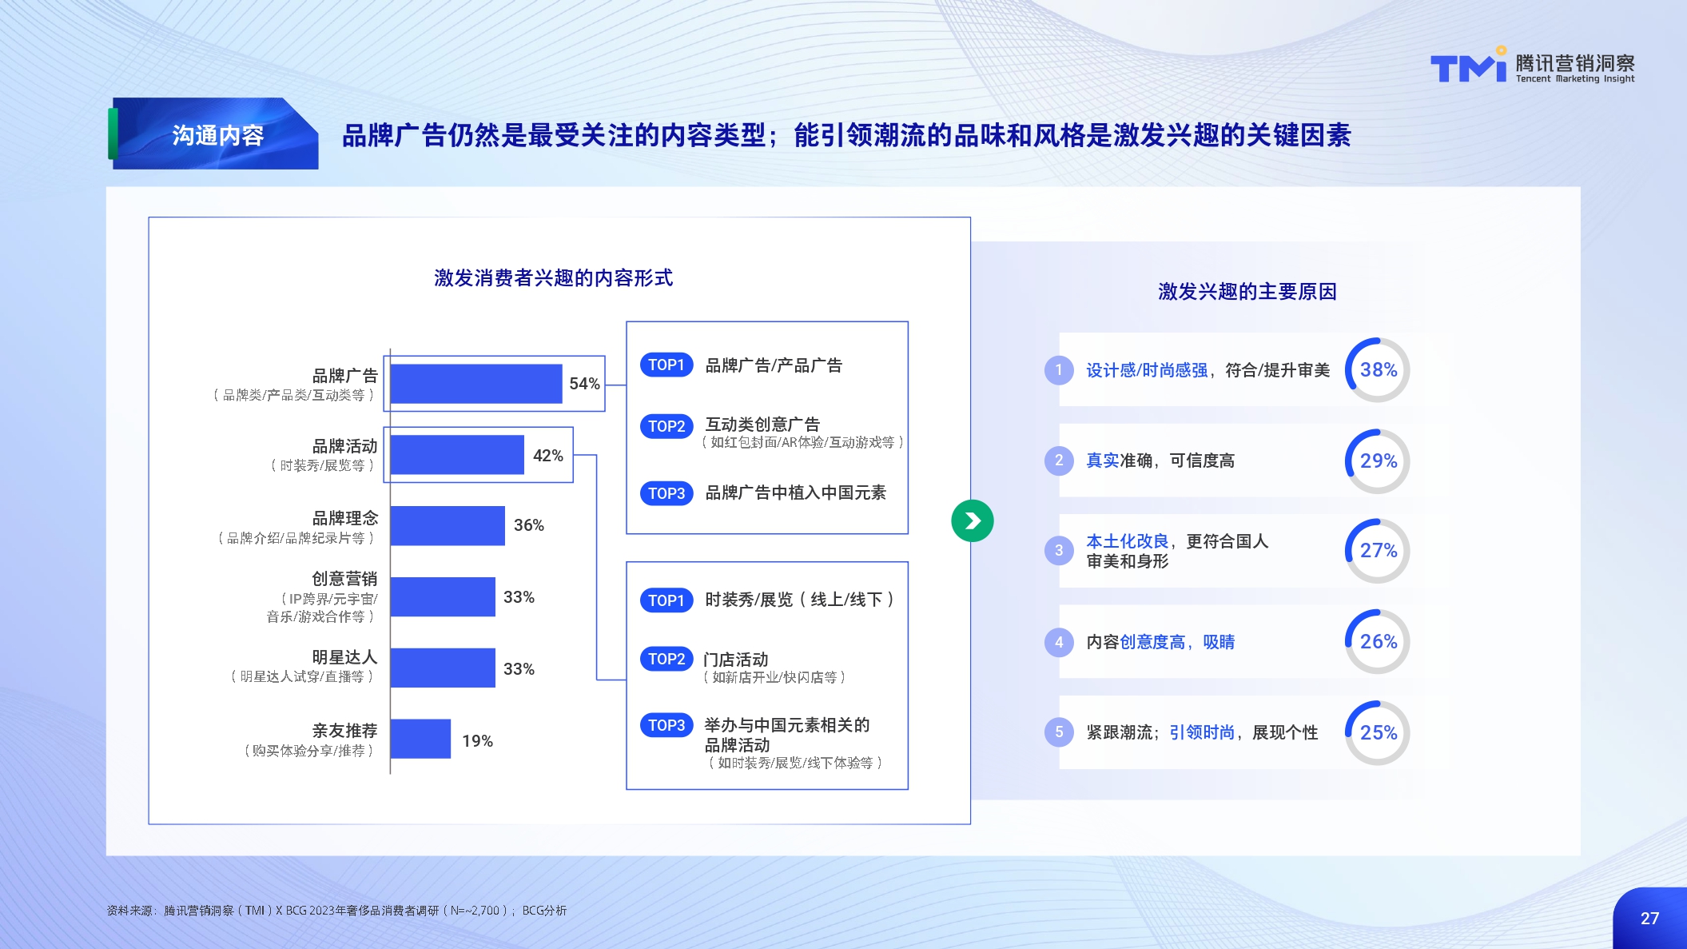Click the number 5 circle badge
Screen dimensions: 1687x949
pyautogui.click(x=1058, y=732)
